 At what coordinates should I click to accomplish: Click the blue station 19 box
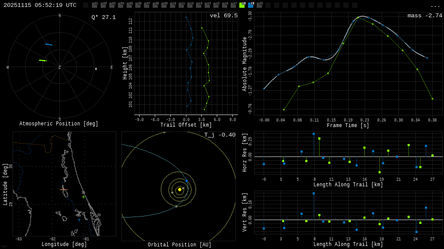(251, 5)
